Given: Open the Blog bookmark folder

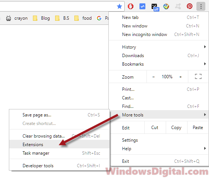Looking at the screenshot, I should pos(41,18).
